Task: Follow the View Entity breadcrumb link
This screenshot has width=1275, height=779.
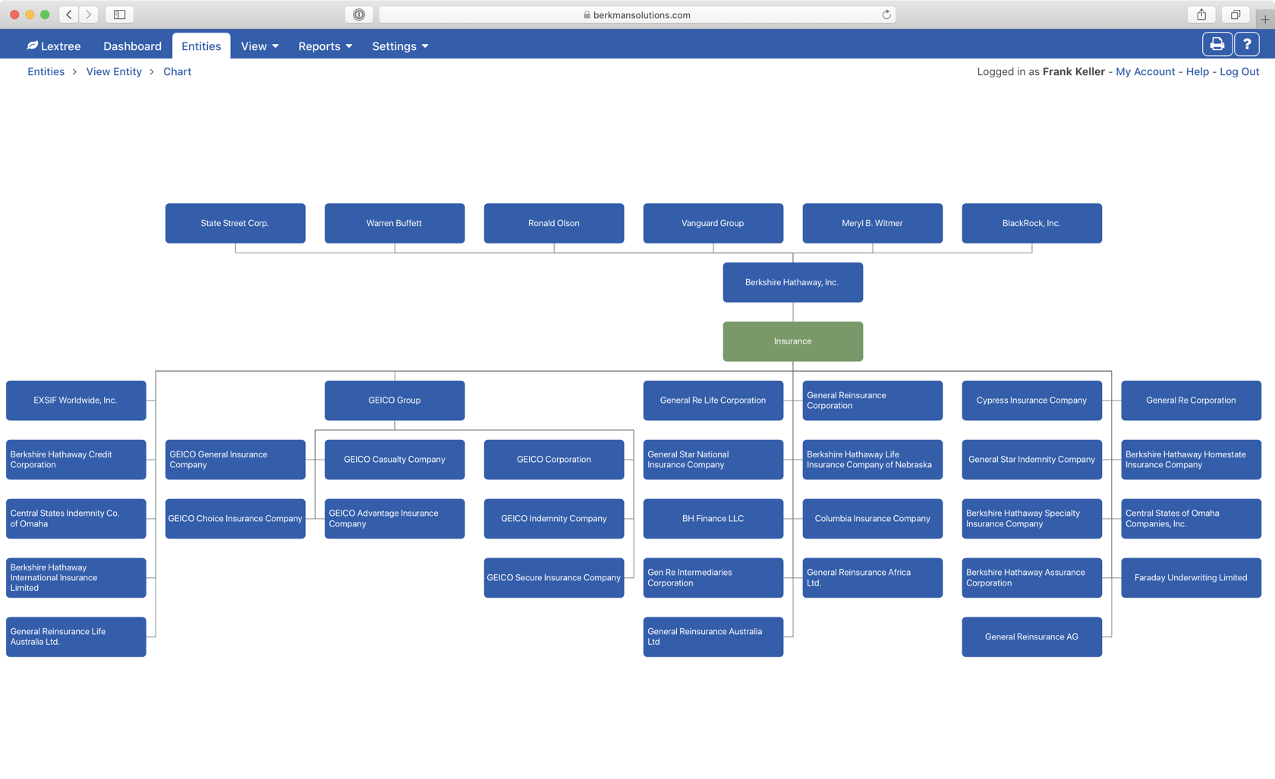Action: (114, 71)
